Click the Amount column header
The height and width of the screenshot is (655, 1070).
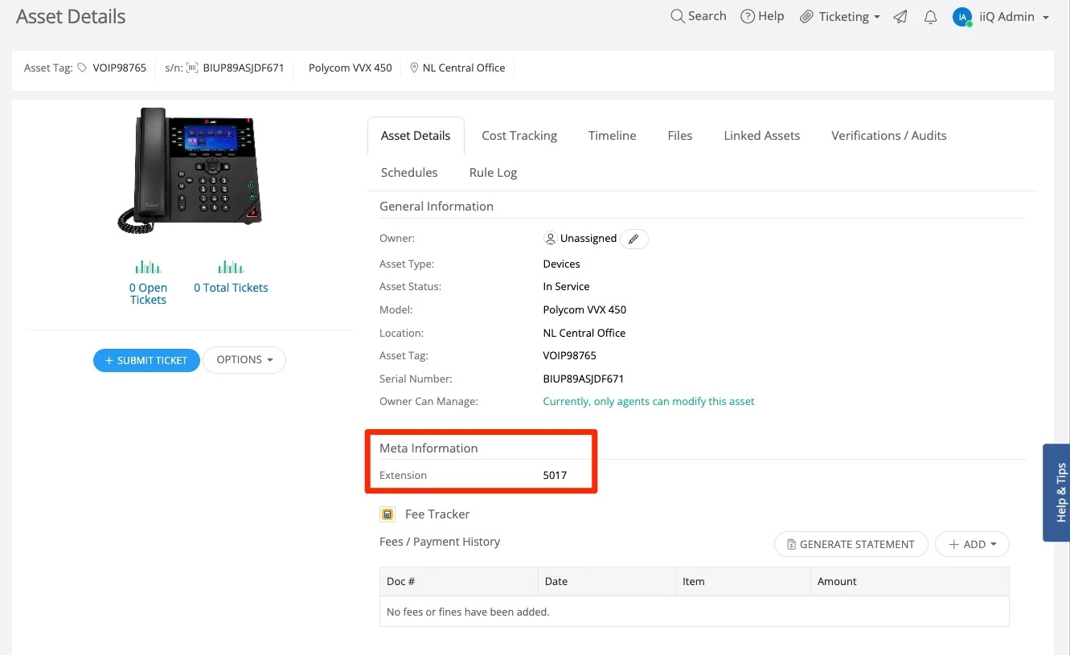point(909,581)
